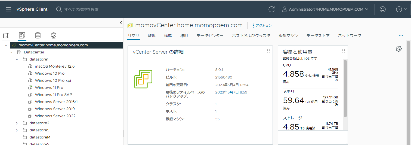Click drag handle on vCenter Server details card
The height and width of the screenshot is (145, 411).
[268, 51]
